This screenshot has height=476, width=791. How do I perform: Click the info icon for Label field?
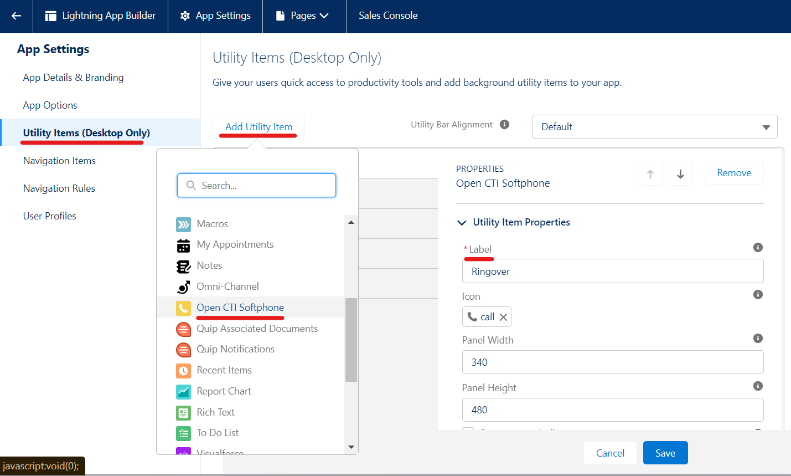click(x=758, y=247)
